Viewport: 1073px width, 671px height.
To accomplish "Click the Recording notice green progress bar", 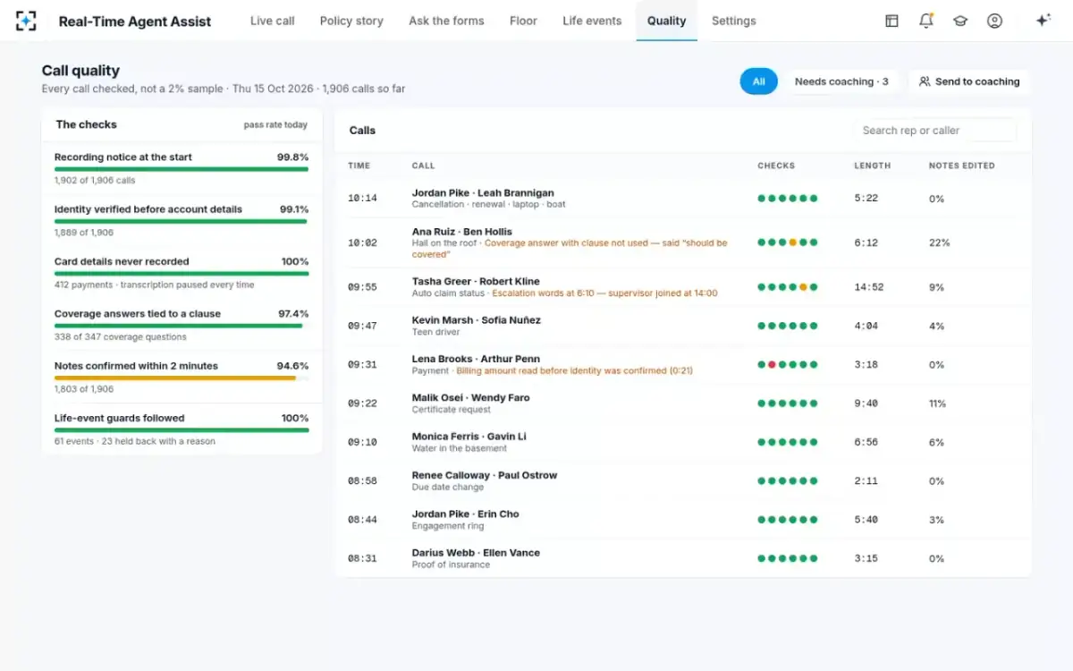I will pos(182,169).
